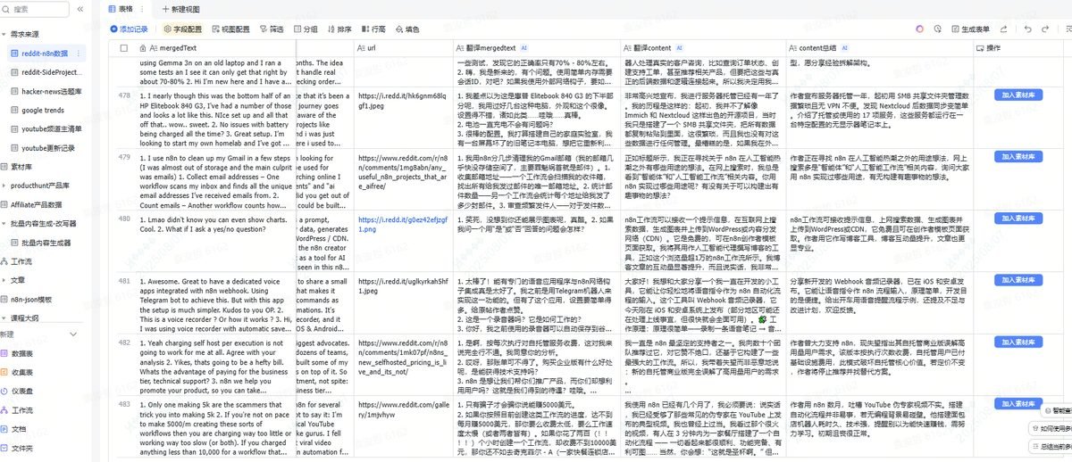Click the 翻译mergedtext column header
Image resolution: width=1072 pixels, height=462 pixels.
click(x=538, y=48)
